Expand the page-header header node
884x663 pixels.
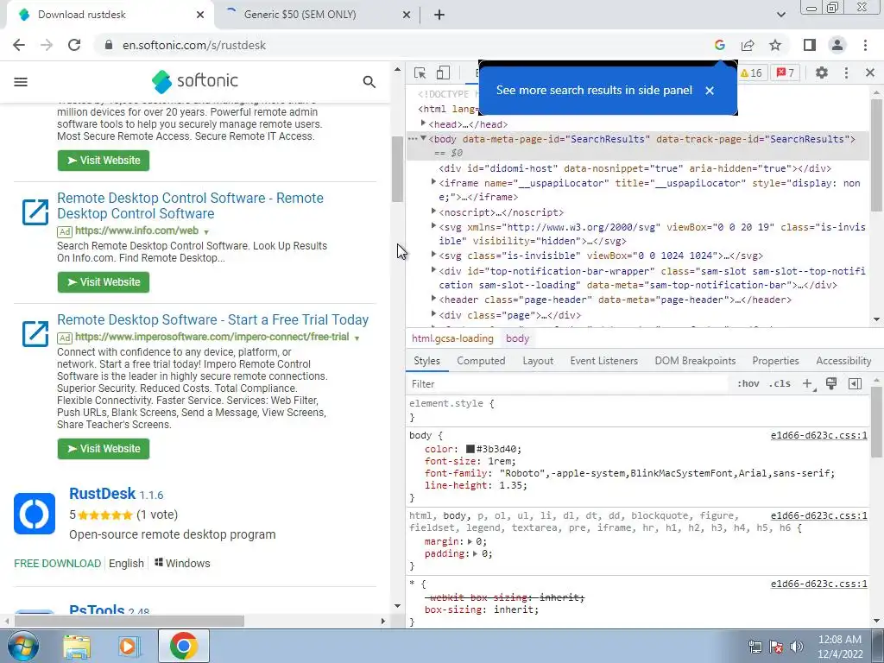(x=433, y=299)
